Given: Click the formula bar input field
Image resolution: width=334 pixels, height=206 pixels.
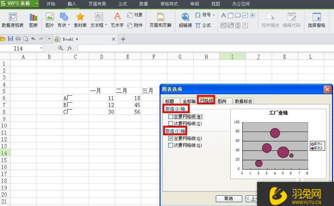Looking at the screenshot, I should (x=206, y=48).
